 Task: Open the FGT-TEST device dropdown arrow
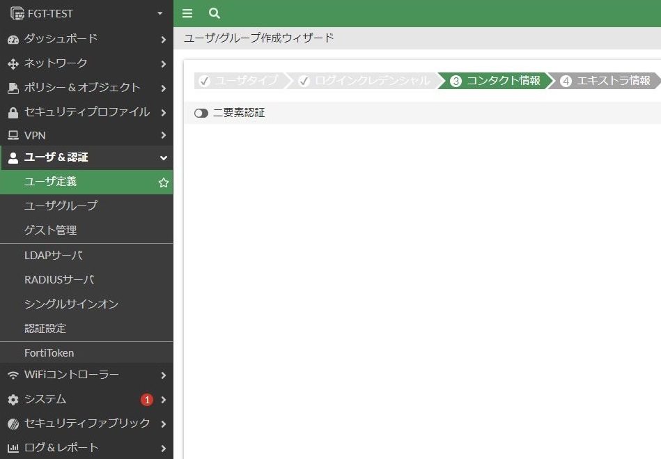pos(160,13)
